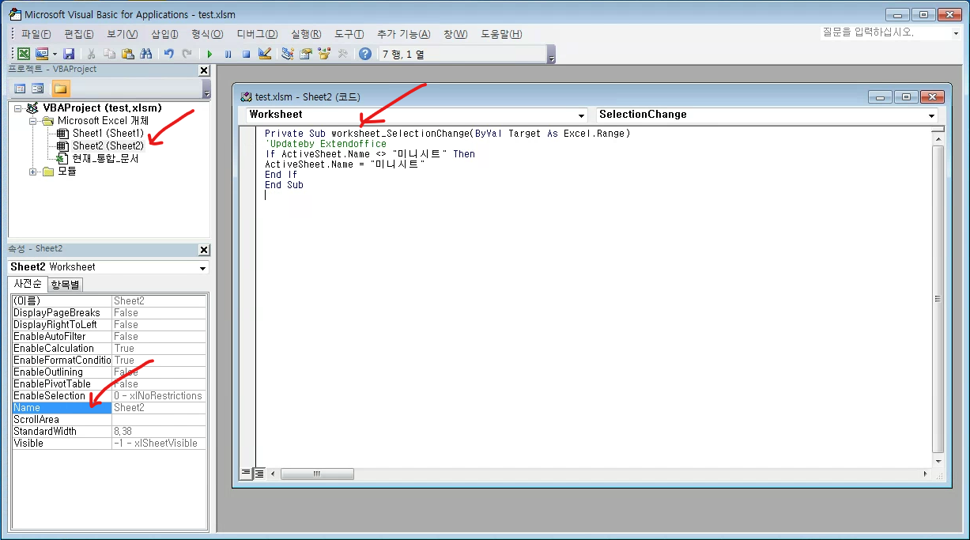
Task: Open the 추가 기능(A) menu
Action: [403, 34]
